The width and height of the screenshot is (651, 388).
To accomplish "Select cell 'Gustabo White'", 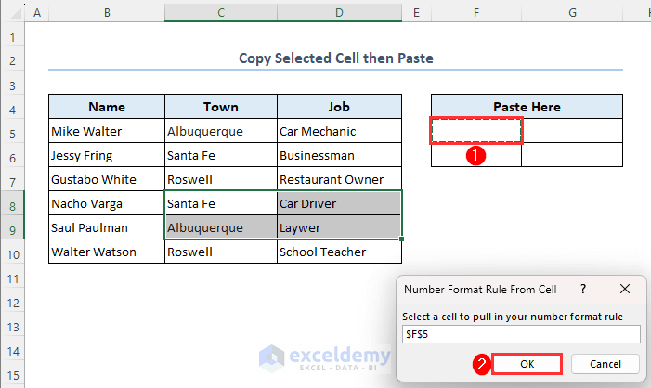I will pyautogui.click(x=107, y=179).
